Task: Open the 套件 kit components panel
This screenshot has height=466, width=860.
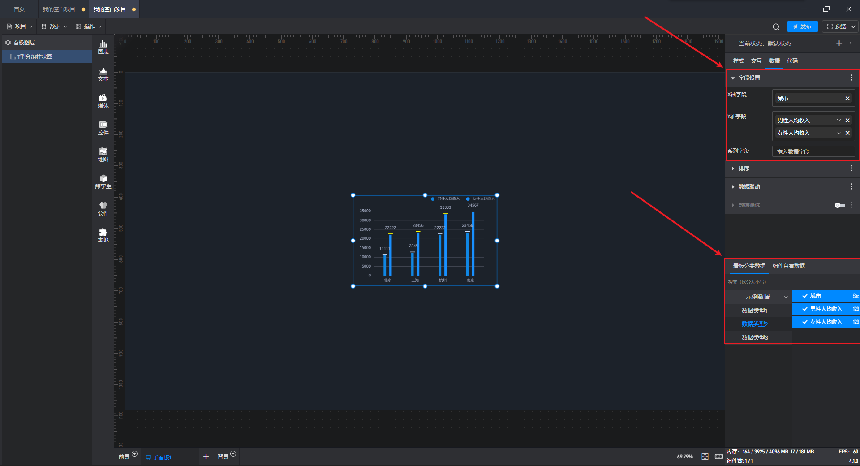Action: click(x=103, y=208)
